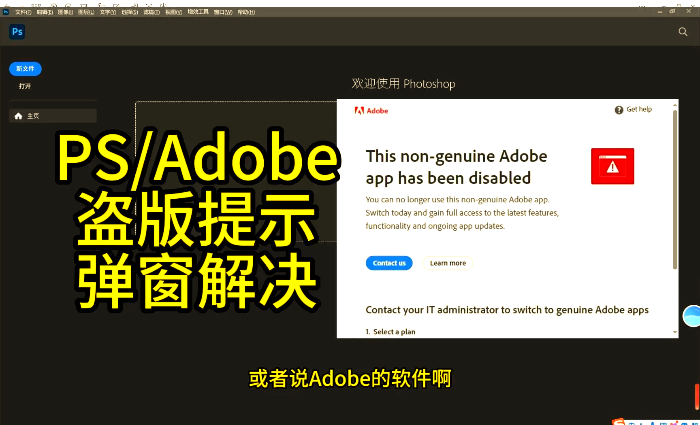700x425 pixels.
Task: Click the Photoshop Ps home logo
Action: [x=17, y=32]
